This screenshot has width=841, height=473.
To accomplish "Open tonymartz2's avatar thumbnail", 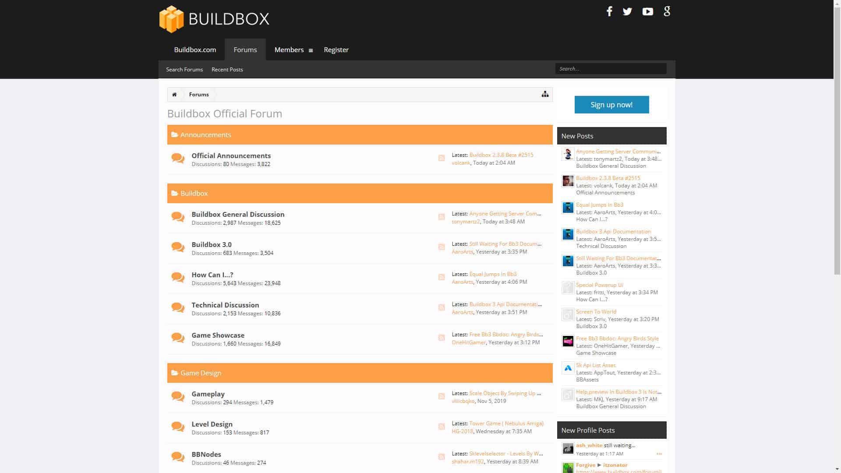I will tap(568, 154).
